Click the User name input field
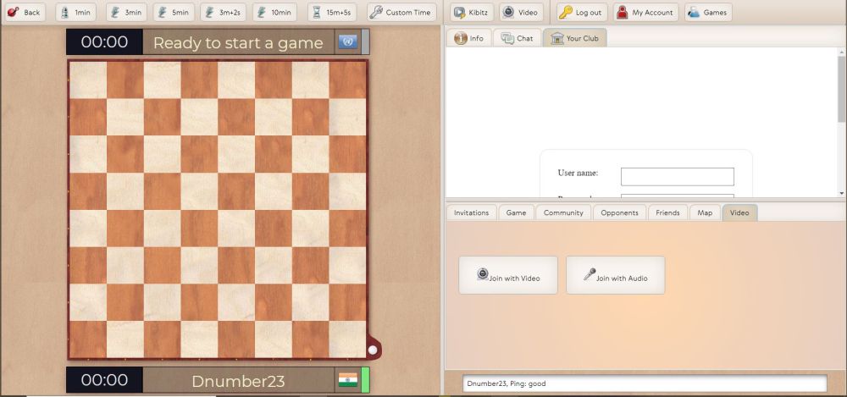 point(677,176)
